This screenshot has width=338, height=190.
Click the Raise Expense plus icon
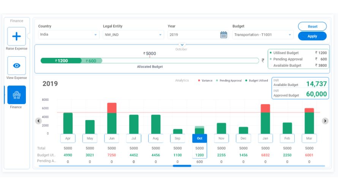point(17,36)
